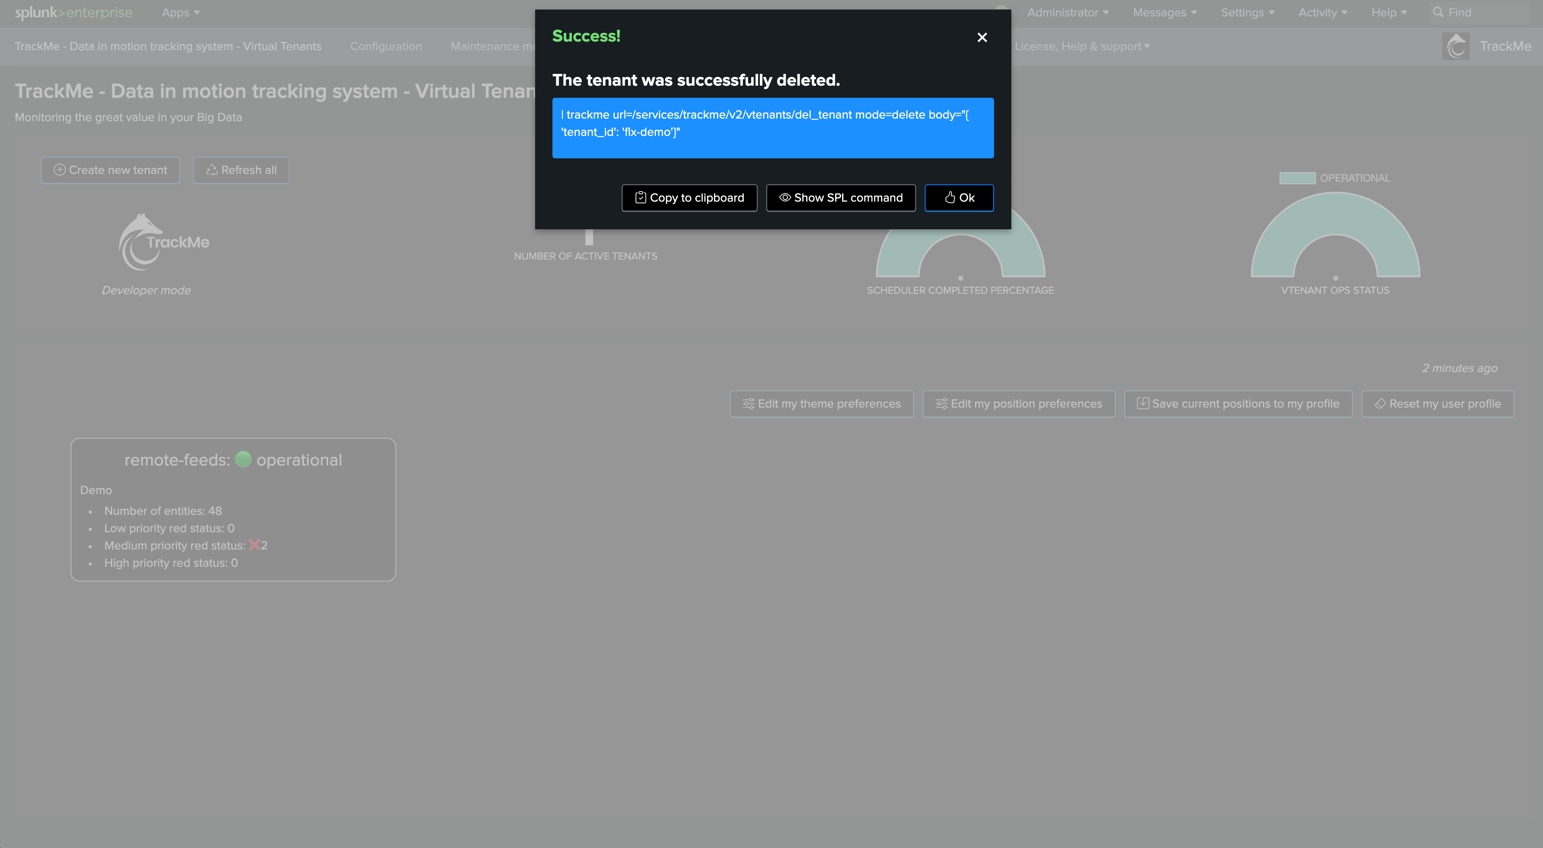Click Save current positions to my profile
Viewport: 1543px width, 848px height.
point(1238,404)
